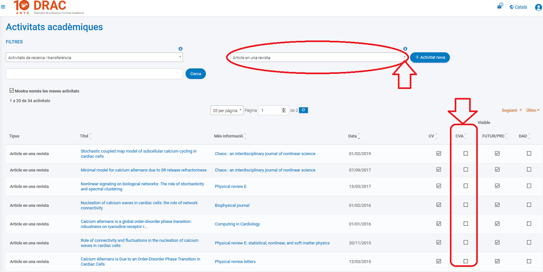Enable CVA for 'Stochastic coupled map model' article
Image resolution: width=543 pixels, height=272 pixels.
pos(465,154)
